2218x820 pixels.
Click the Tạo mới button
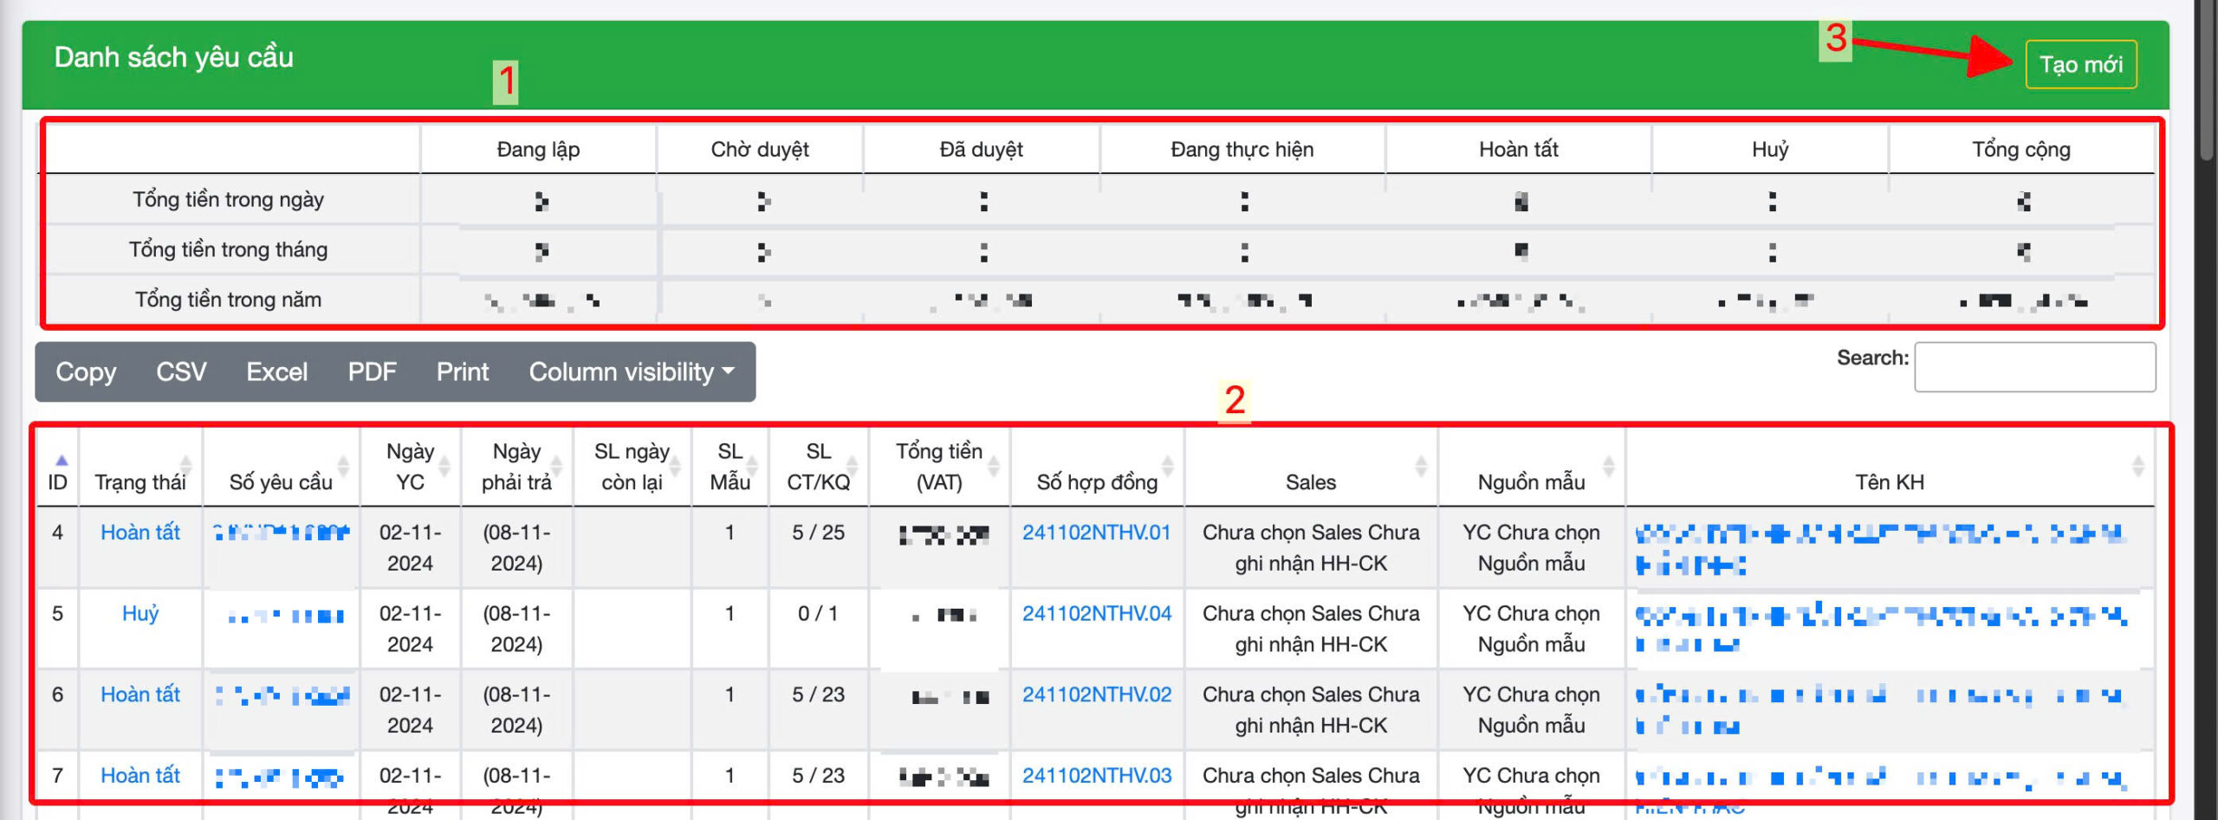pyautogui.click(x=2080, y=64)
